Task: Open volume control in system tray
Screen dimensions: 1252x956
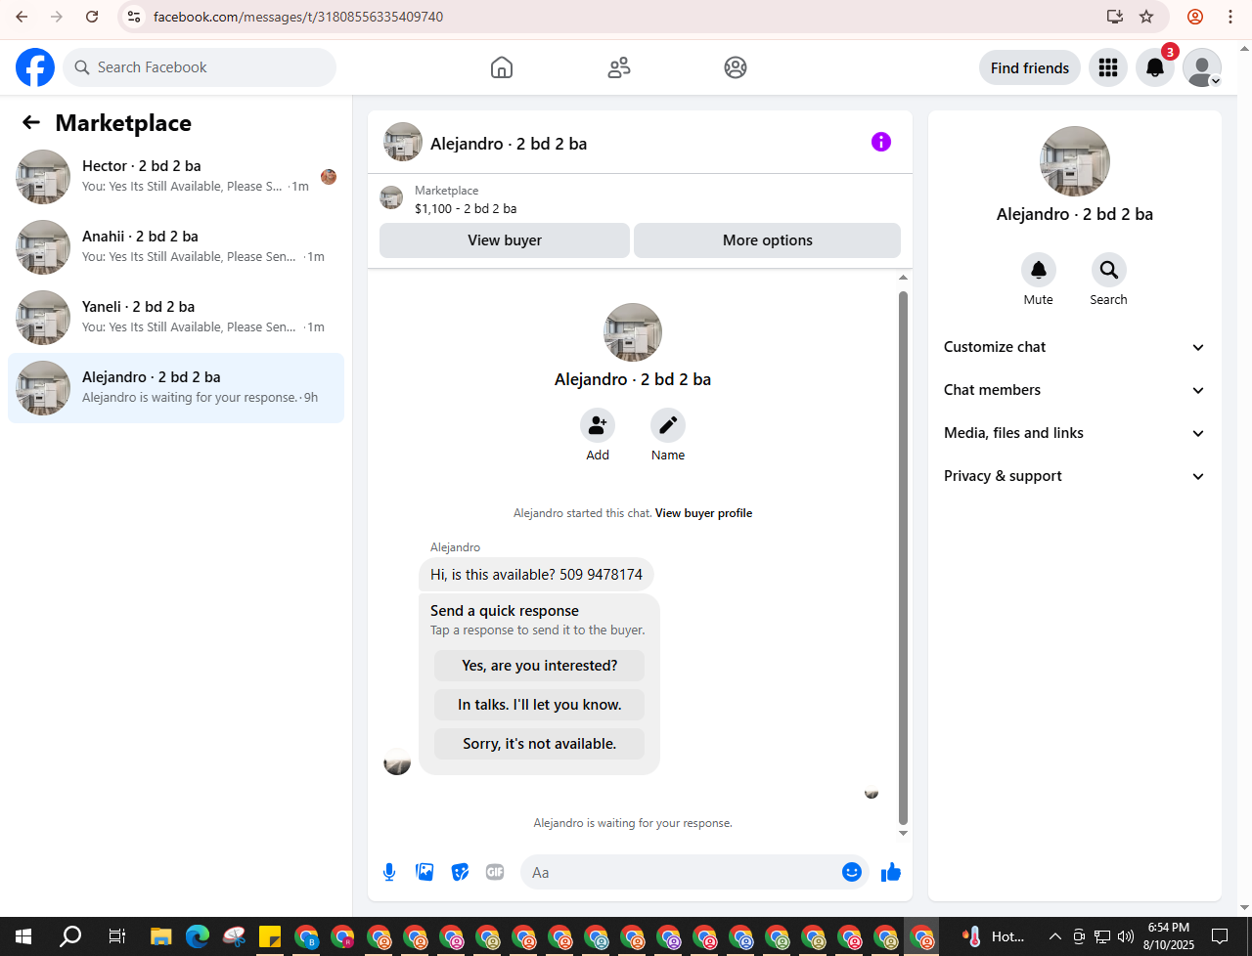Action: [x=1126, y=936]
